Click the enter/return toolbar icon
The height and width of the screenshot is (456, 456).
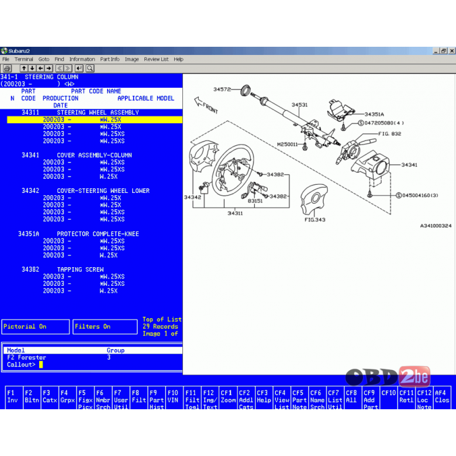(x=79, y=68)
